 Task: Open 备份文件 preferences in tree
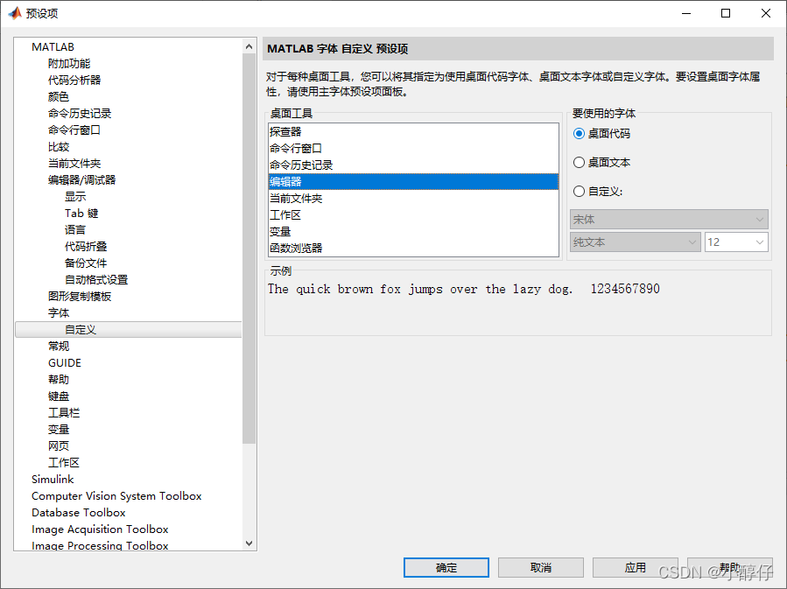point(86,263)
